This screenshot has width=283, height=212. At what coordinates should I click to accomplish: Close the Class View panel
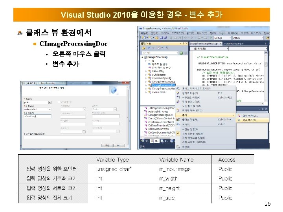point(187,44)
